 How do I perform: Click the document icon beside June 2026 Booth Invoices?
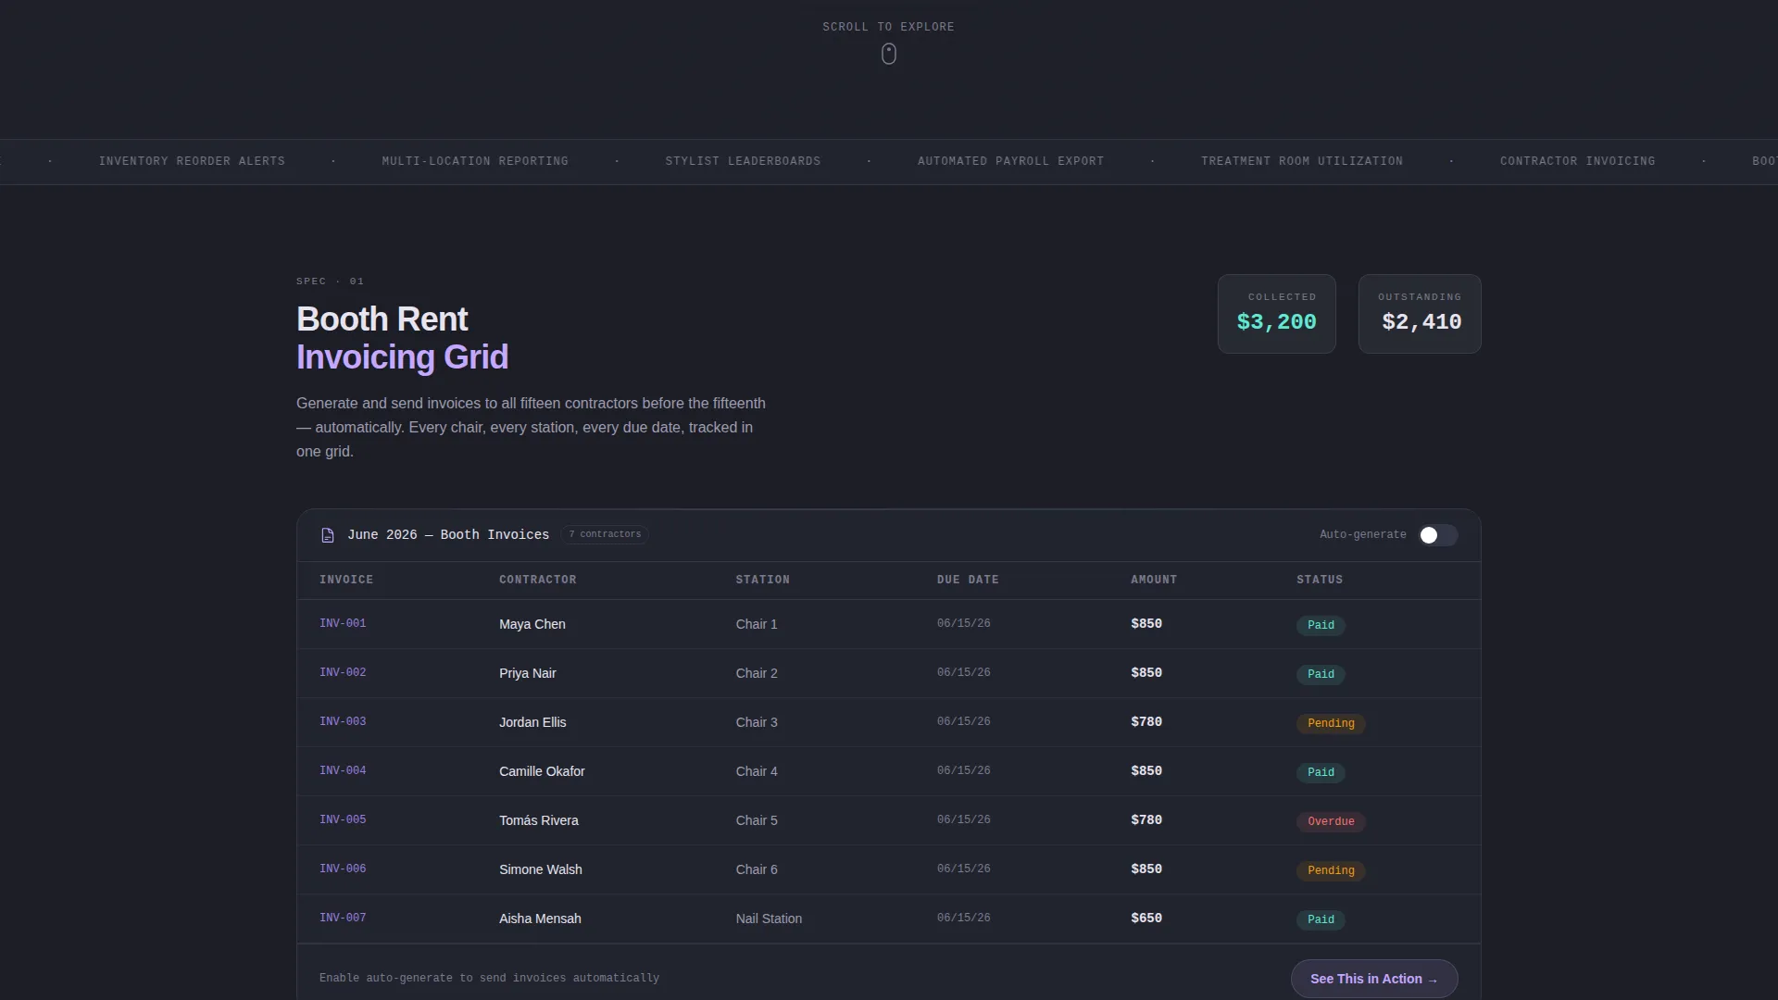pyautogui.click(x=327, y=535)
